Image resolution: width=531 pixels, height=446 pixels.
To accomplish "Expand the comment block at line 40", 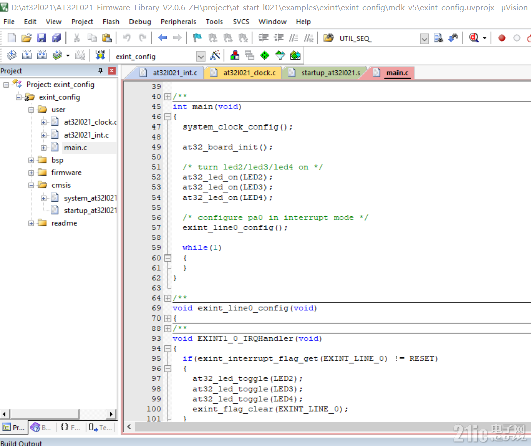I will coord(168,97).
